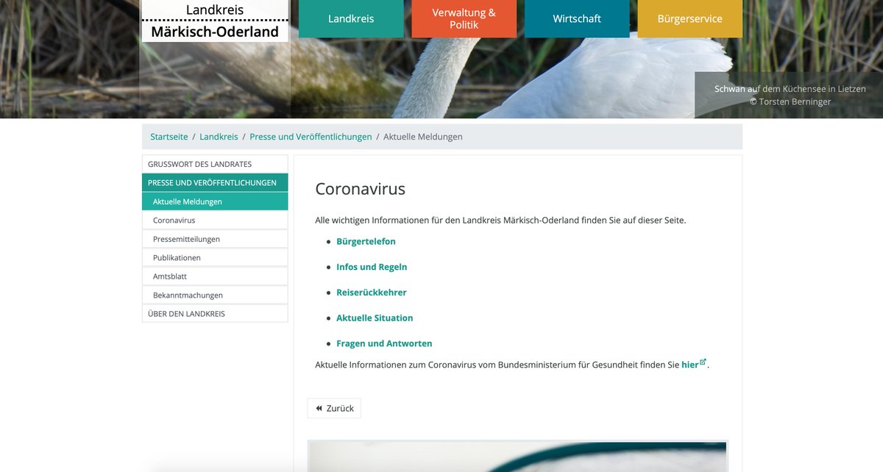Viewport: 883px width, 472px height.
Task: Open the Aktuelle Situation link
Action: [375, 318]
